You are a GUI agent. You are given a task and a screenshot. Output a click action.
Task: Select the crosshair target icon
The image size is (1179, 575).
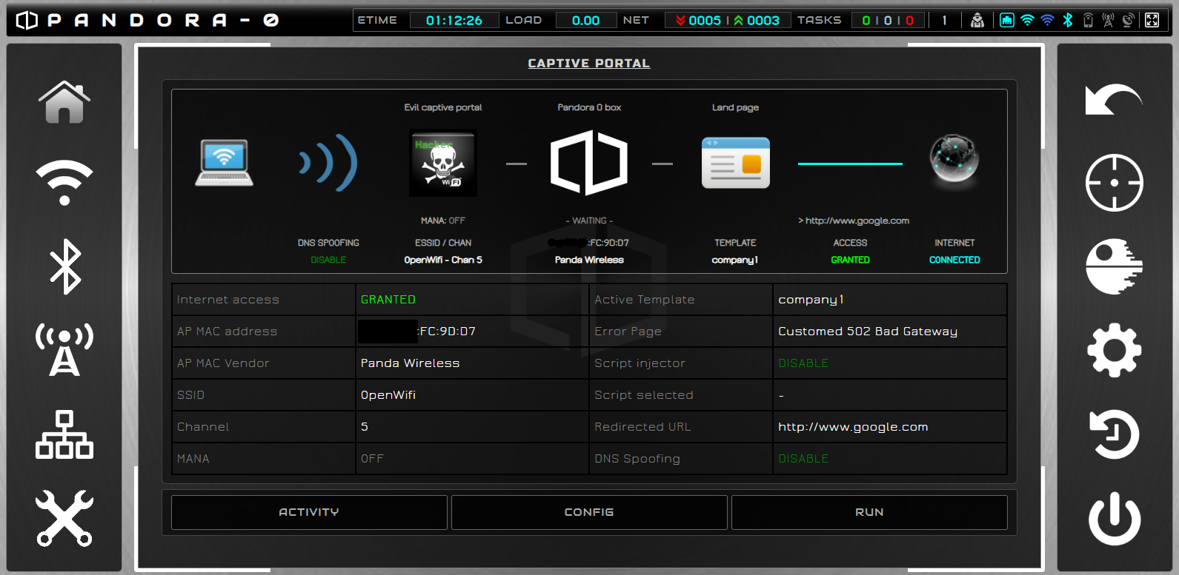[x=1114, y=183]
